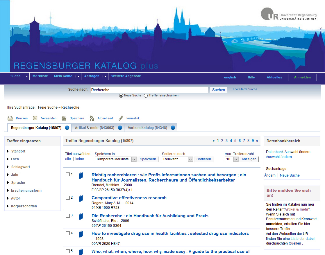
Task: Click book icon of result 1
Action: pyautogui.click(x=81, y=175)
